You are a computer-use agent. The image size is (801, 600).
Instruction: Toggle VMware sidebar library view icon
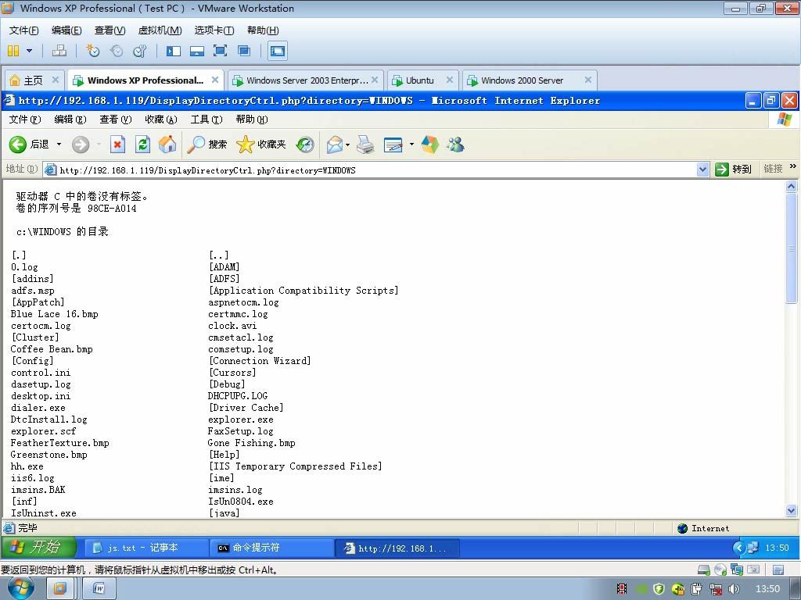(174, 51)
